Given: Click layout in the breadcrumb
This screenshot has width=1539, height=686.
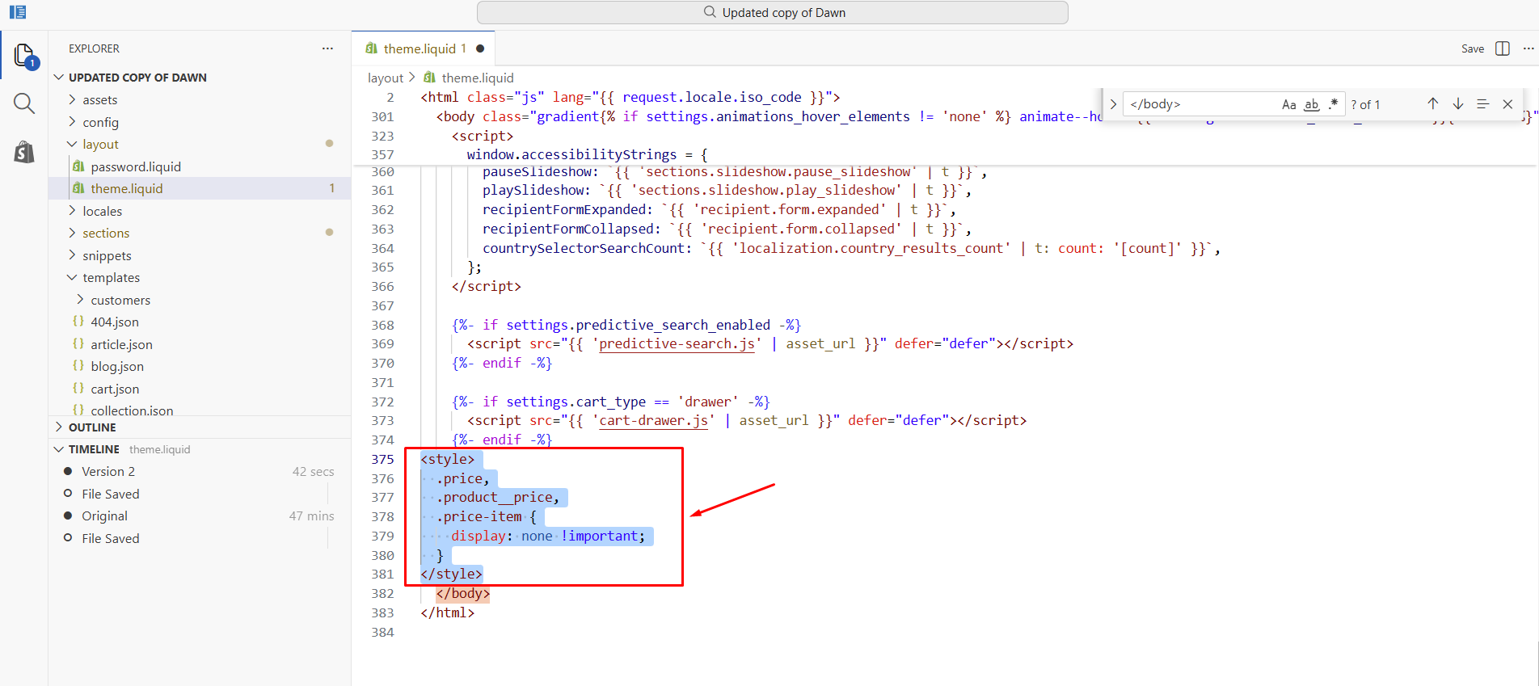Looking at the screenshot, I should 386,78.
